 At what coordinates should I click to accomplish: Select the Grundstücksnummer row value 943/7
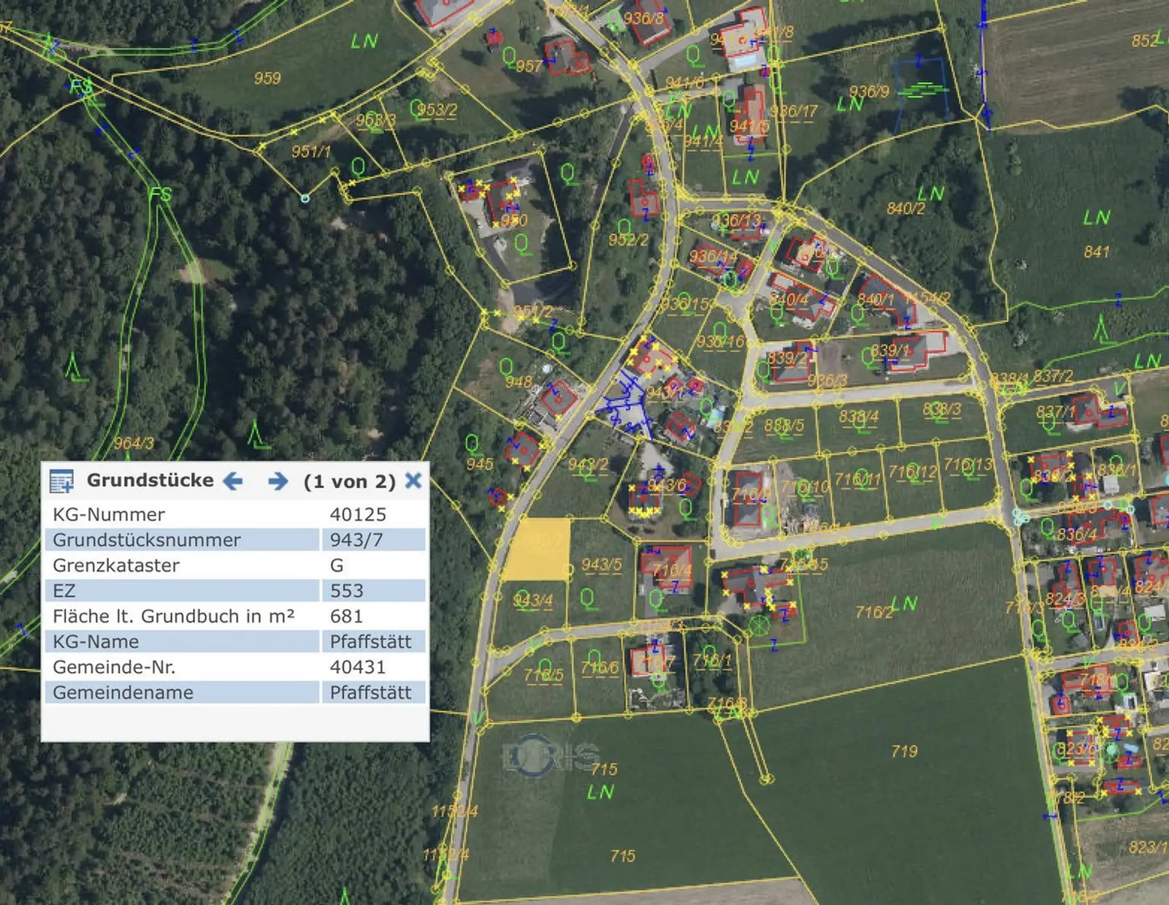tap(356, 540)
